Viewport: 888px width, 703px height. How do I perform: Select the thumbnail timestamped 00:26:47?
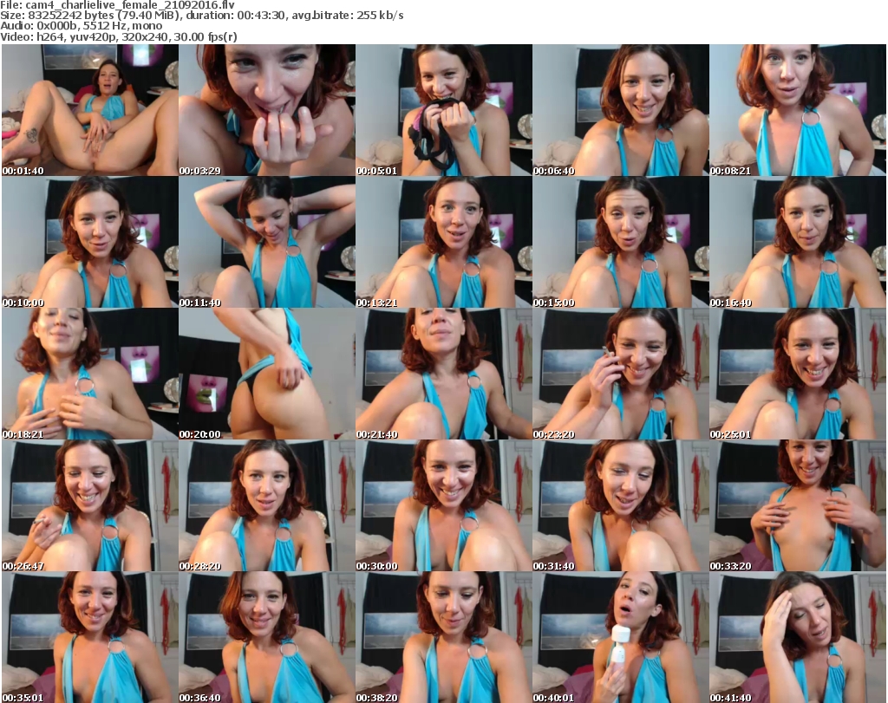[89, 505]
